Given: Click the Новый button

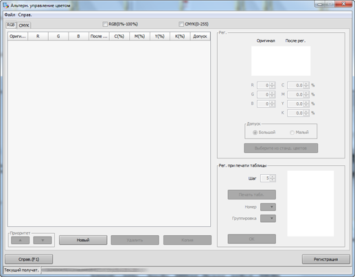Looking at the screenshot, I should coord(83,240).
